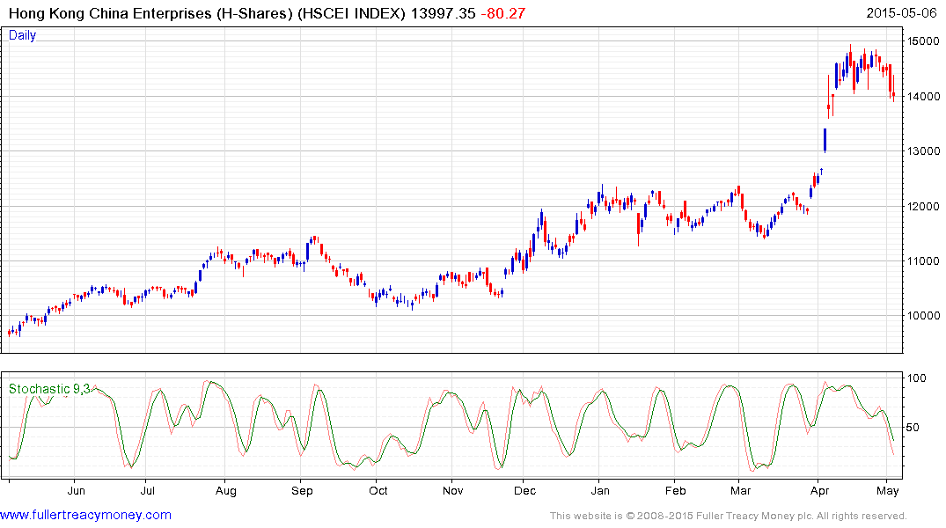
Task: Click the Mar marker on time axis
Action: click(742, 491)
